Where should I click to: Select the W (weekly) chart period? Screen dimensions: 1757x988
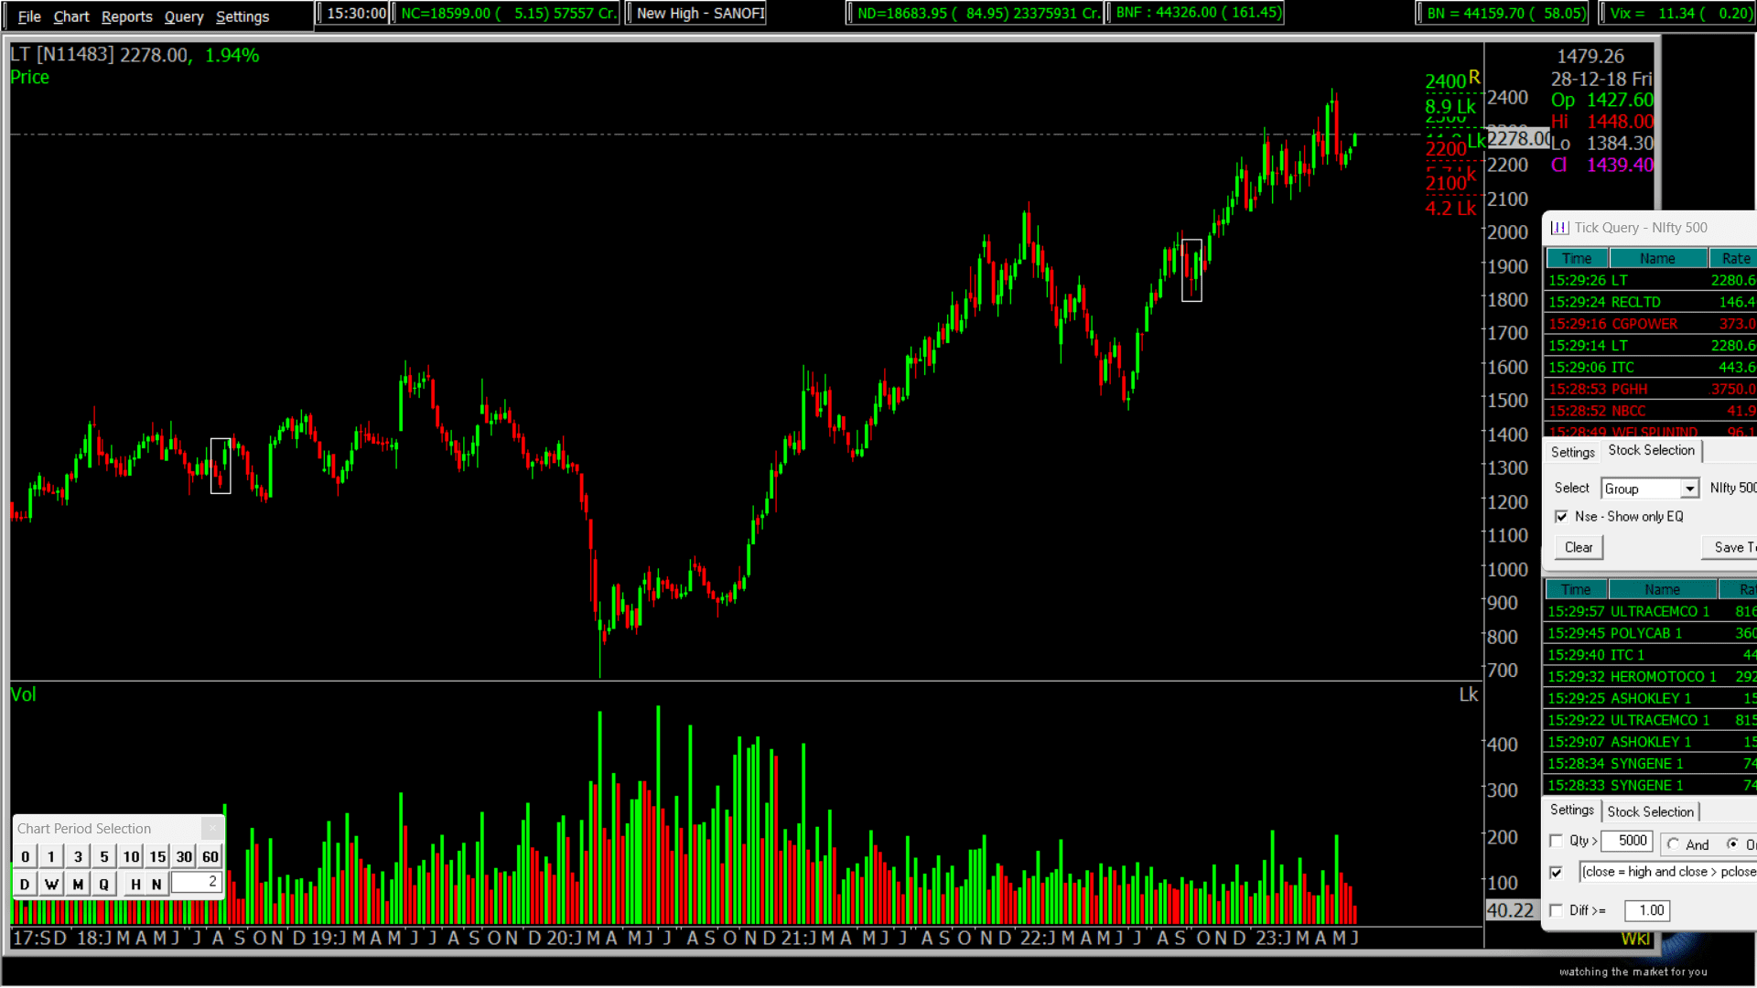51,884
